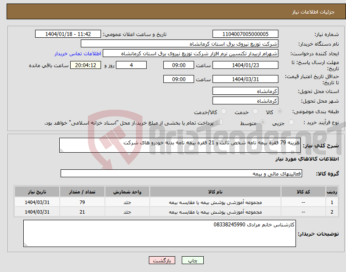Click the شماره نیاز field 1104007005000005
The height and width of the screenshot is (272, 346).
[245, 34]
